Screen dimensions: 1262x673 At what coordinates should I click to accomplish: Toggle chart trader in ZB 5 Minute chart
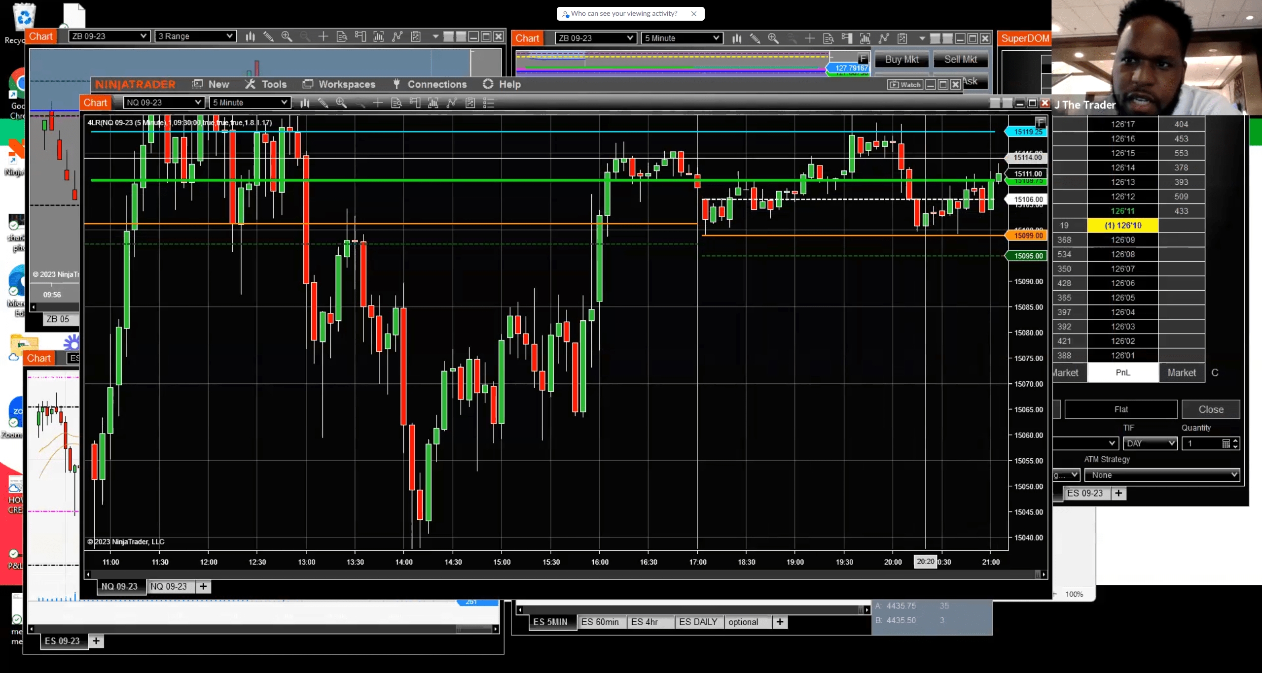coord(847,38)
